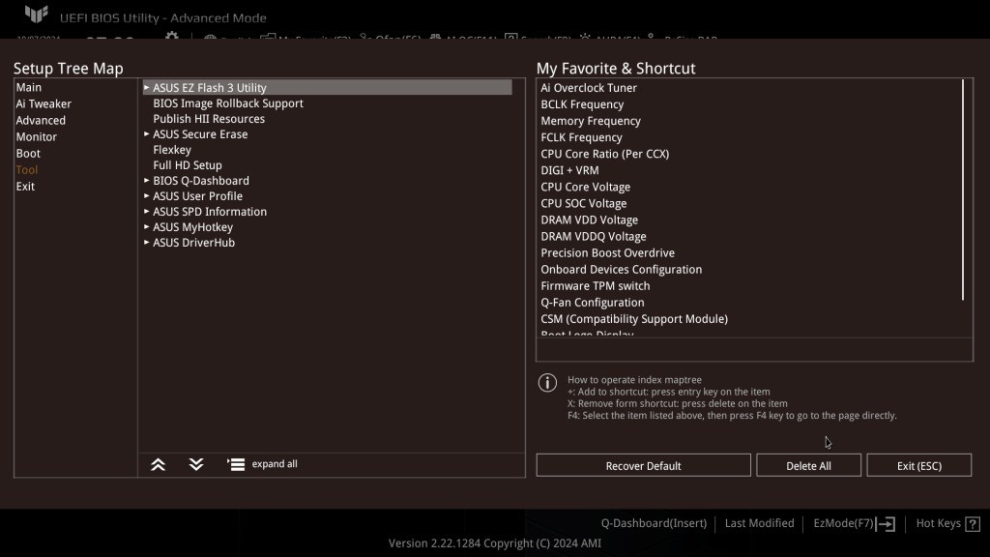Click the info circle icon
This screenshot has height=557, width=990.
(x=547, y=383)
